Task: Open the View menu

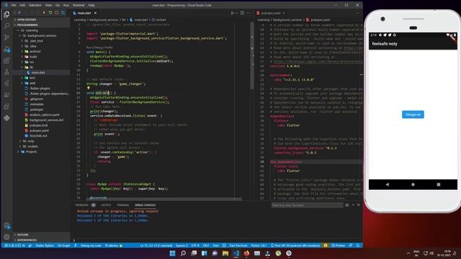Action: coord(48,5)
